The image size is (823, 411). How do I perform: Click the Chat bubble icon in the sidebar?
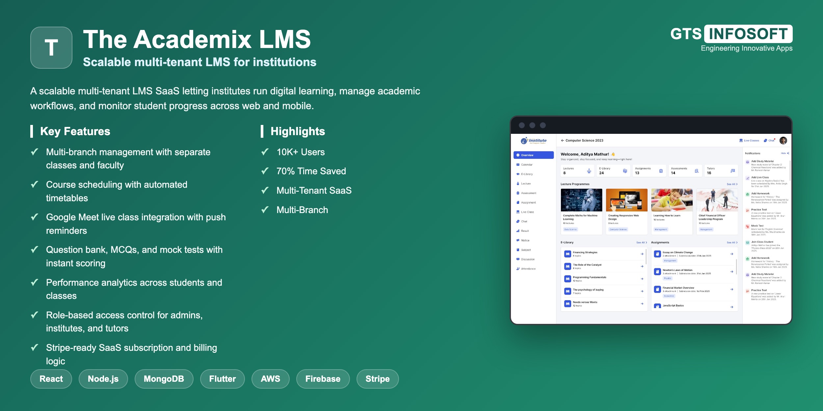click(518, 222)
